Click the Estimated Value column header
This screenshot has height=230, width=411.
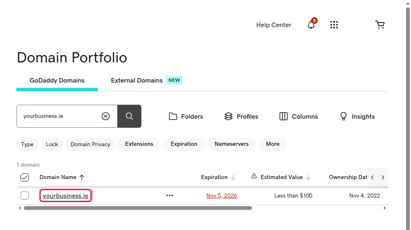click(282, 177)
